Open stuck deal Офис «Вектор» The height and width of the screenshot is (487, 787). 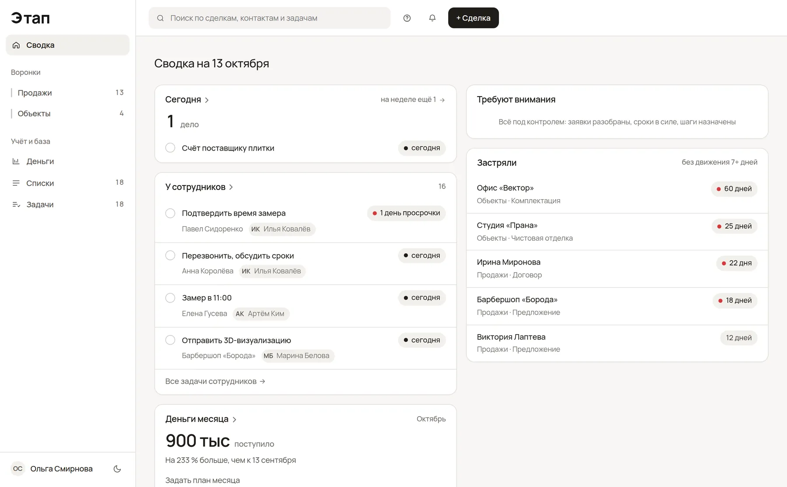pyautogui.click(x=617, y=194)
